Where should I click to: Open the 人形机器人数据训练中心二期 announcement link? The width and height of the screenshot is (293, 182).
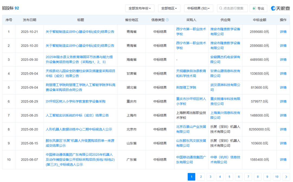pyautogui.click(x=78, y=129)
